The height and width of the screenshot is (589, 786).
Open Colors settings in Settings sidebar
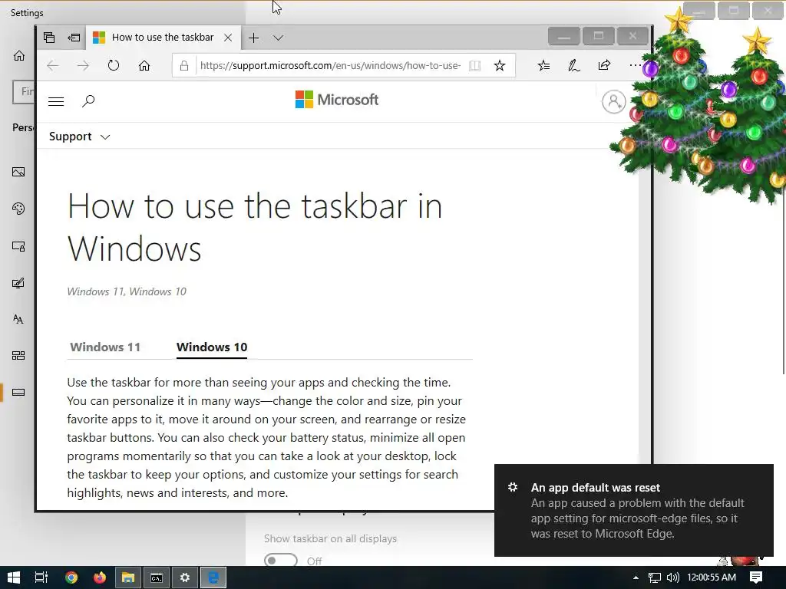[x=18, y=209]
